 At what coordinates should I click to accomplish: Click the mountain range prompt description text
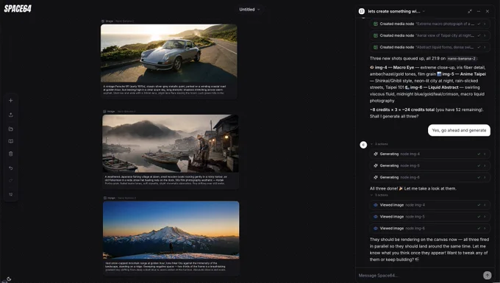point(166,266)
